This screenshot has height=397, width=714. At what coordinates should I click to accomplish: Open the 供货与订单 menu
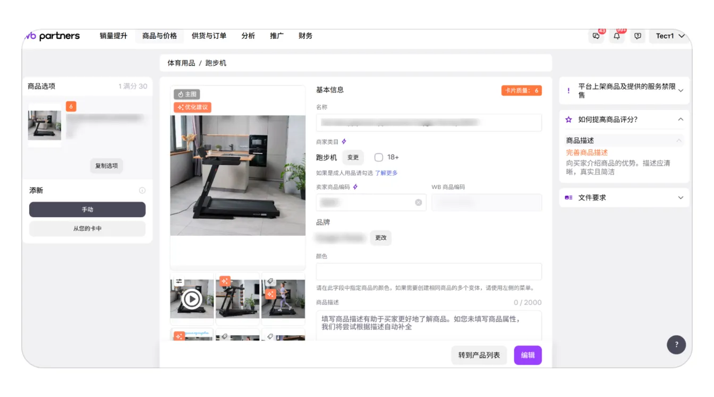209,36
